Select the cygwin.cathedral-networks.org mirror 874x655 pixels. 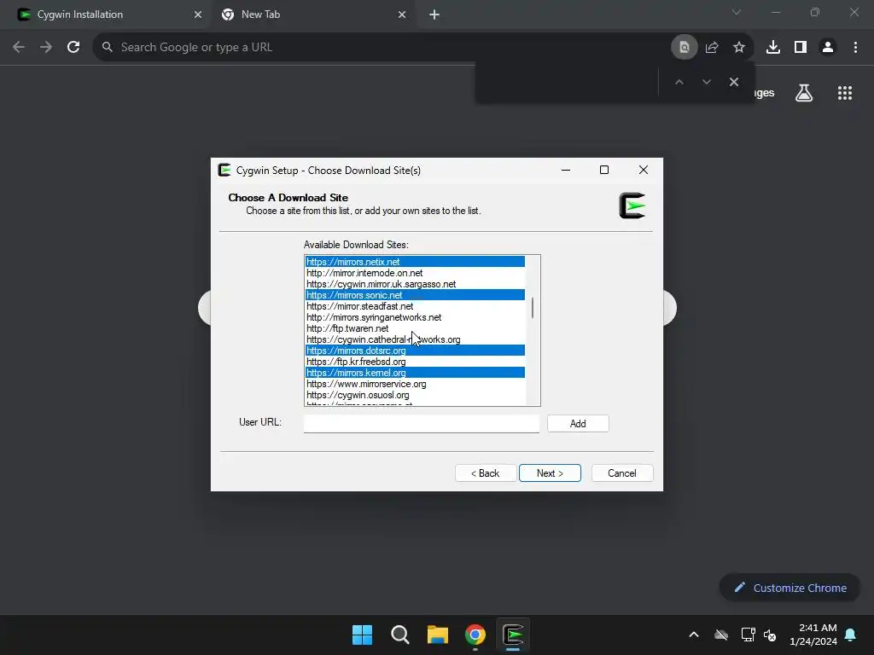coord(415,339)
